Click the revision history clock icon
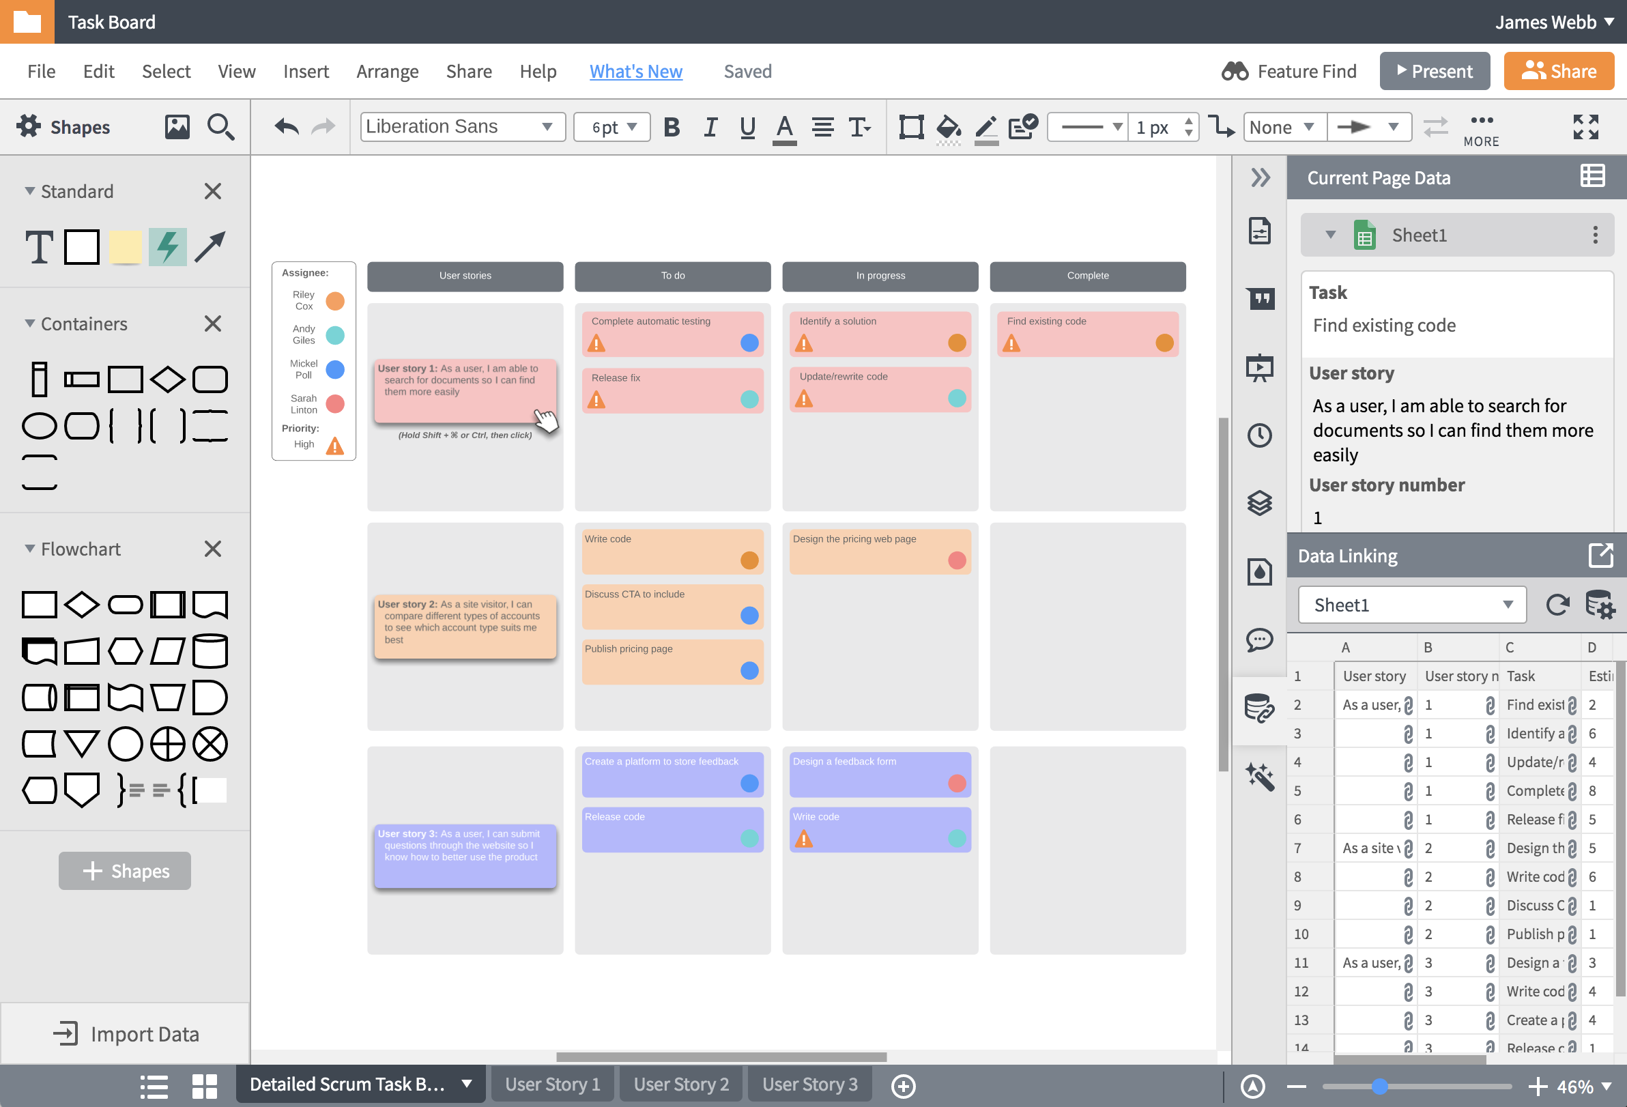The image size is (1627, 1107). click(x=1259, y=435)
